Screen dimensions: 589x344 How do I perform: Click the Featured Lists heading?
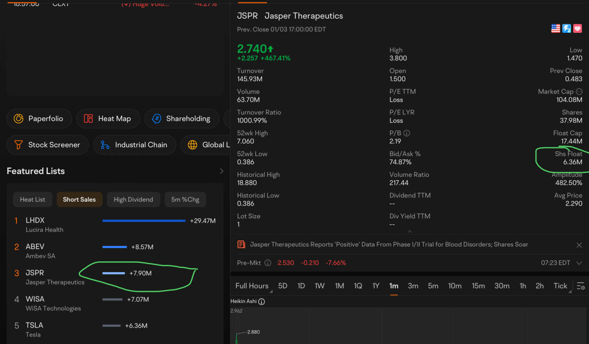36,171
